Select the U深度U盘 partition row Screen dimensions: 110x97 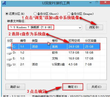(x=56, y=64)
